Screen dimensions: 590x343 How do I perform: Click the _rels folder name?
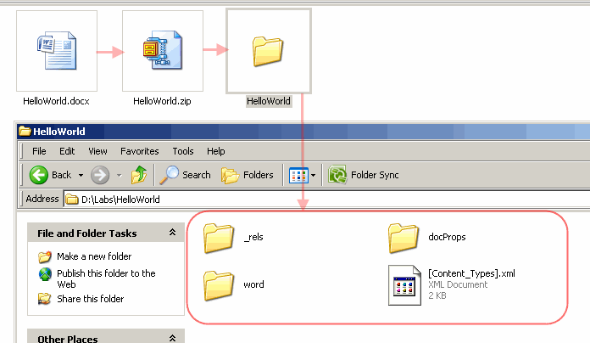click(253, 237)
